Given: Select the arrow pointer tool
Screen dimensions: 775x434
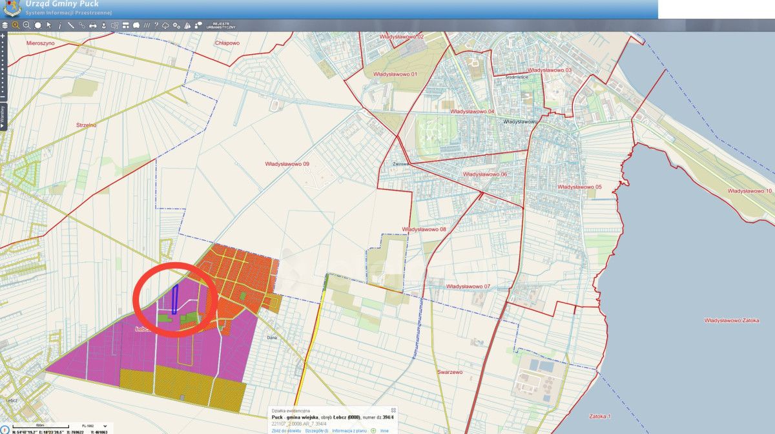Looking at the screenshot, I should point(48,25).
